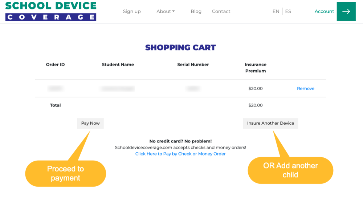Go to the Blog page
This screenshot has height=203, width=363.
coord(196,11)
